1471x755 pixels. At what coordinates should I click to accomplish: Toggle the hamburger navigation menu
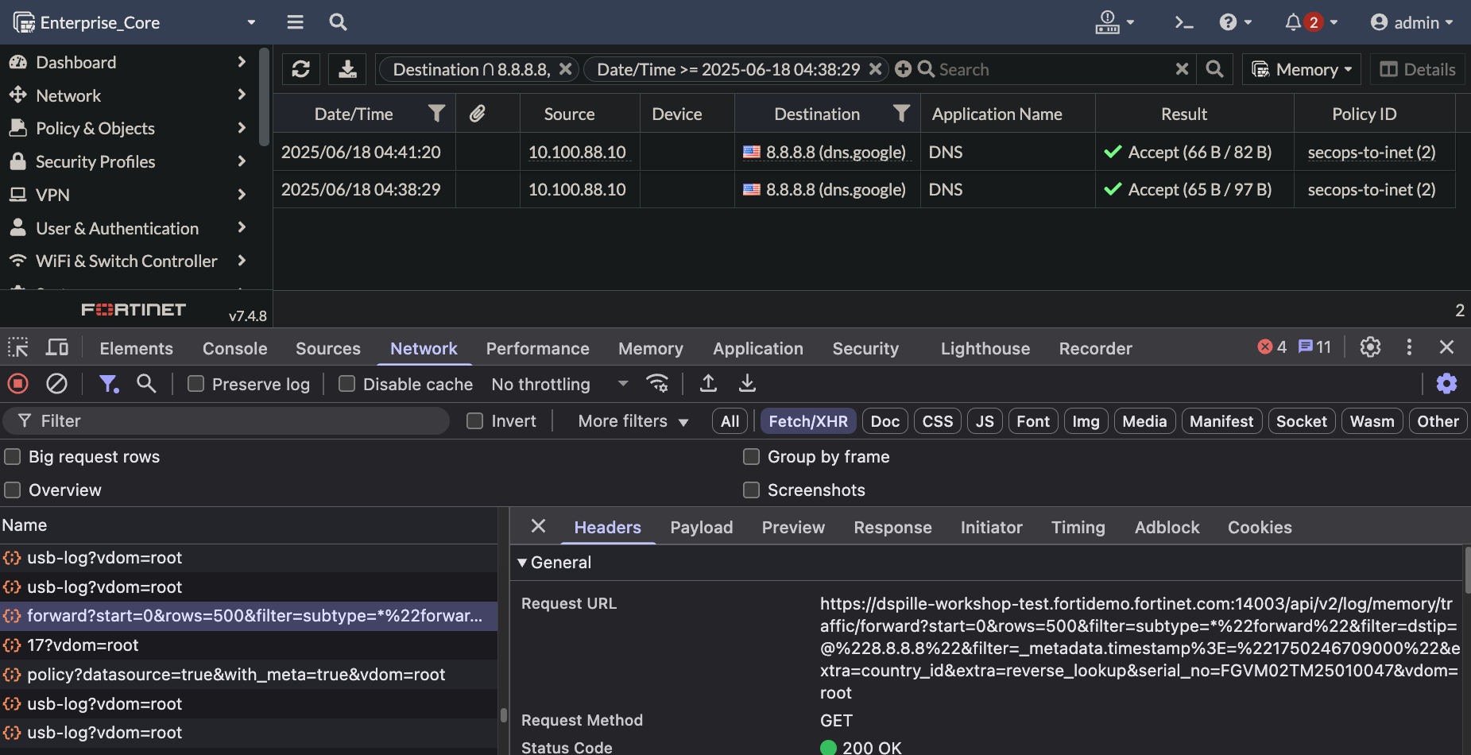click(x=295, y=22)
